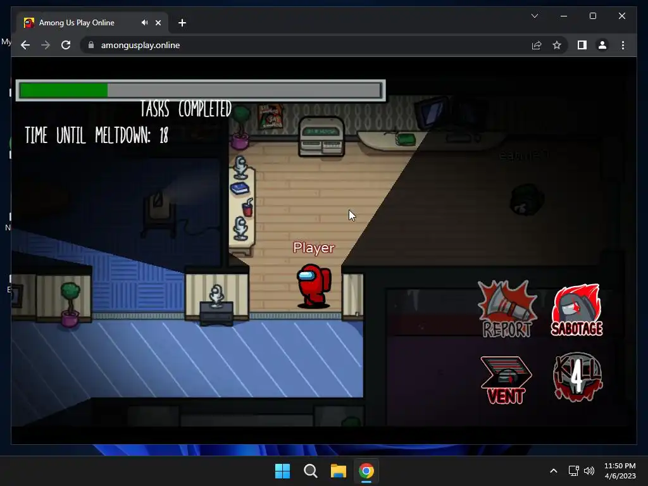This screenshot has width=648, height=486.
Task: Click the red soda cup on table
Action: coord(247,208)
